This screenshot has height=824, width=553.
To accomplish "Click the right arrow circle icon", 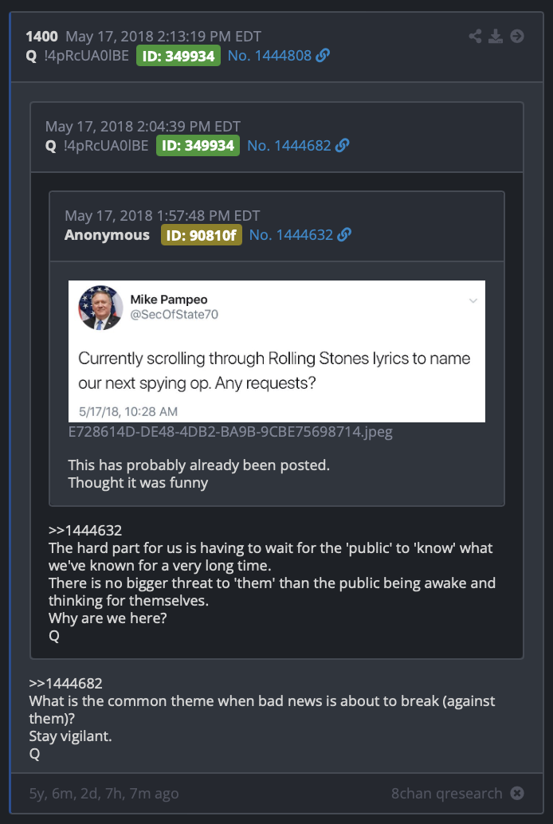I will pyautogui.click(x=517, y=37).
